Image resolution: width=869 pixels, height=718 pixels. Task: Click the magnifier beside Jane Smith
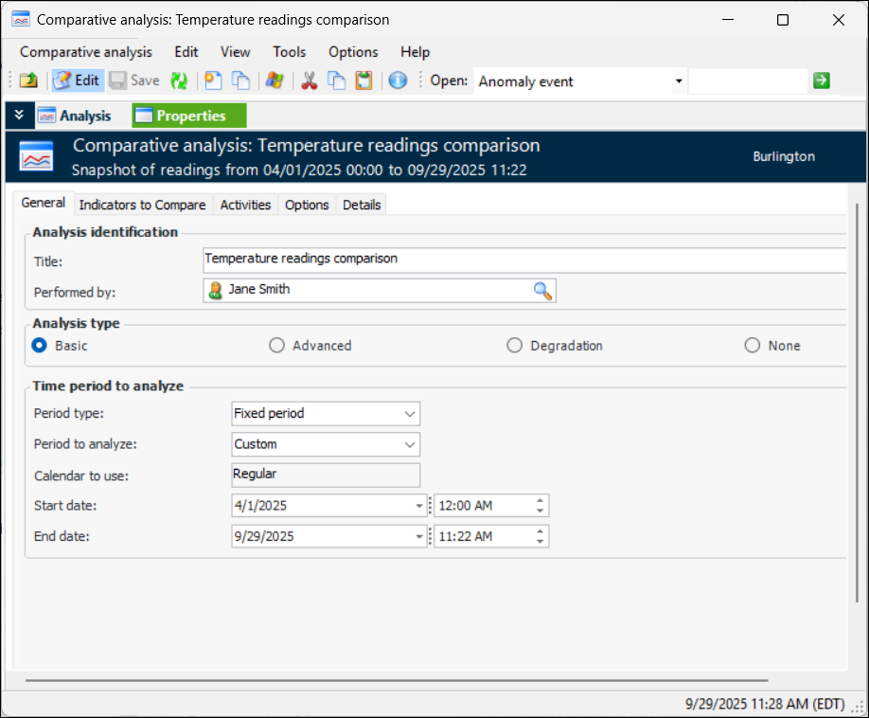pos(542,291)
